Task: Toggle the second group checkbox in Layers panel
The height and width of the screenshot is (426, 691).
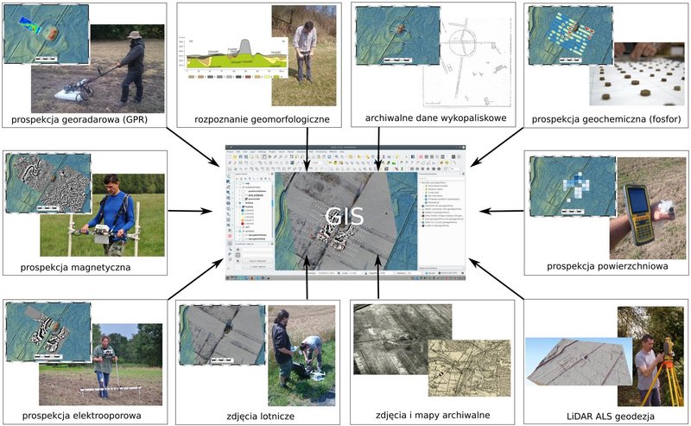Action: (x=240, y=188)
